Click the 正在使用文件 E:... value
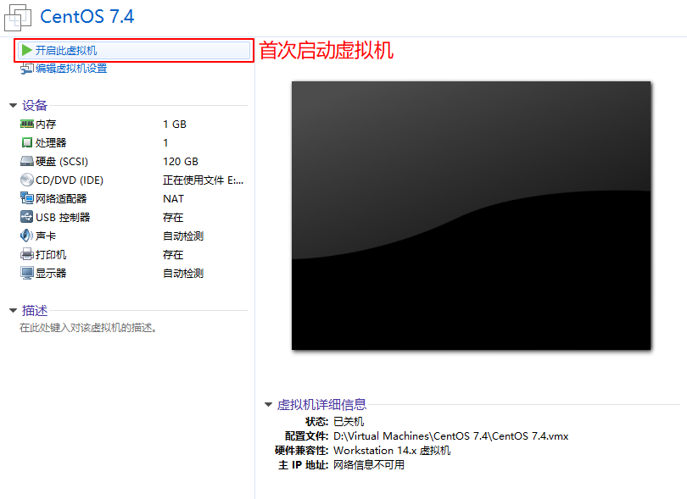 click(204, 180)
